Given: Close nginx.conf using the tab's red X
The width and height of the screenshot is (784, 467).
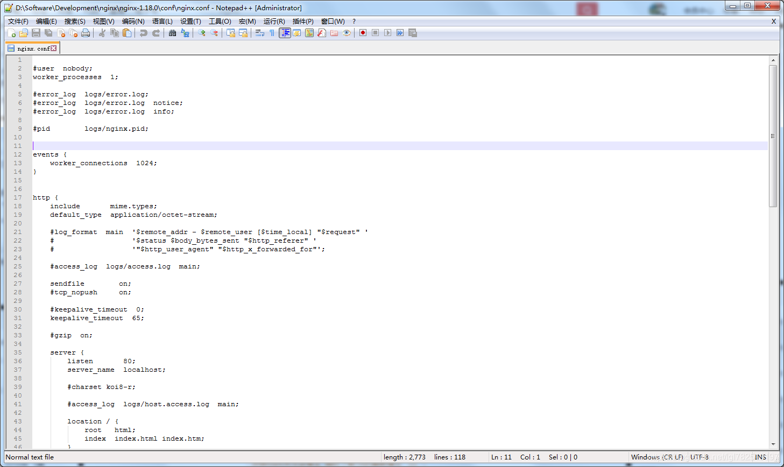Looking at the screenshot, I should click(x=53, y=48).
